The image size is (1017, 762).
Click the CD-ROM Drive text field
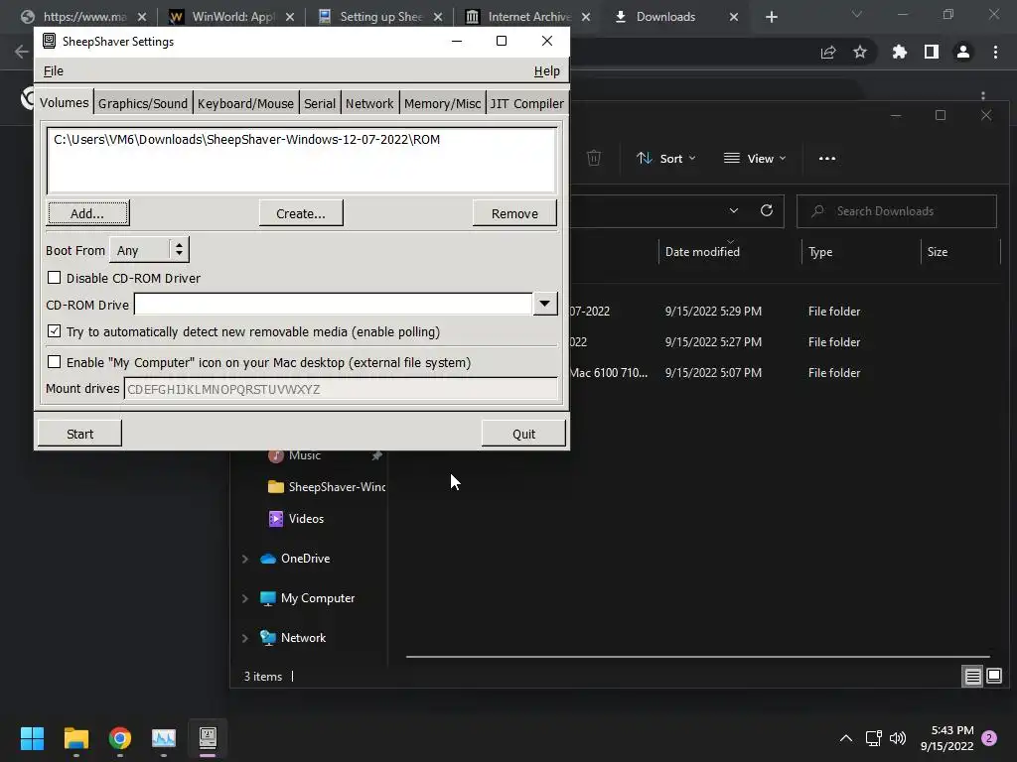tap(334, 304)
